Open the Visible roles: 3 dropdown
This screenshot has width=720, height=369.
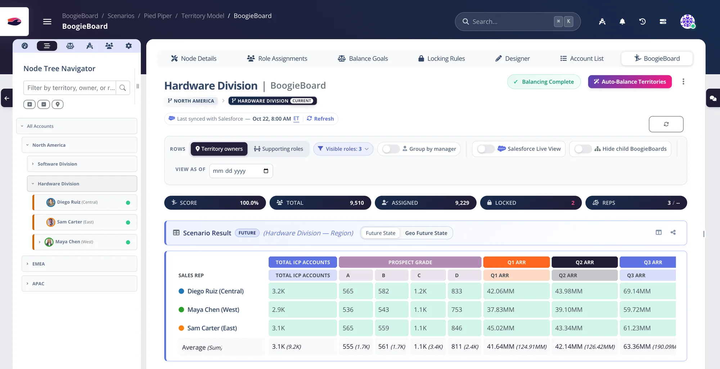pos(343,149)
